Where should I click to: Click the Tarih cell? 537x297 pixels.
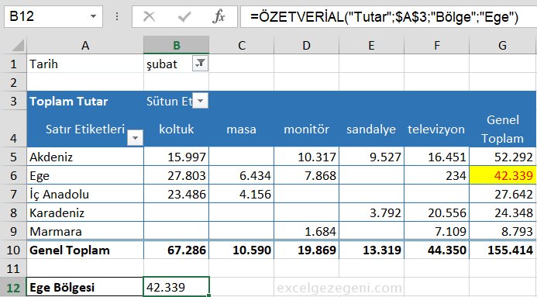pos(85,64)
